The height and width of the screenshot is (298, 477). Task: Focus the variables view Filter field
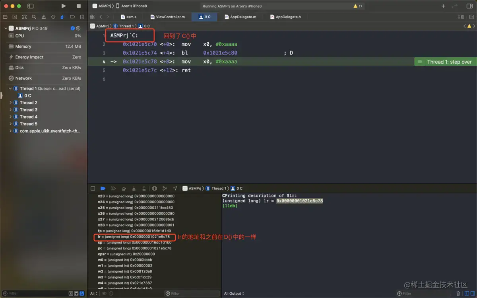tap(192, 294)
